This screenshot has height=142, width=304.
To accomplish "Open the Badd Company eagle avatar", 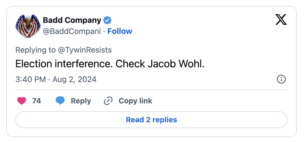I will pyautogui.click(x=28, y=26).
